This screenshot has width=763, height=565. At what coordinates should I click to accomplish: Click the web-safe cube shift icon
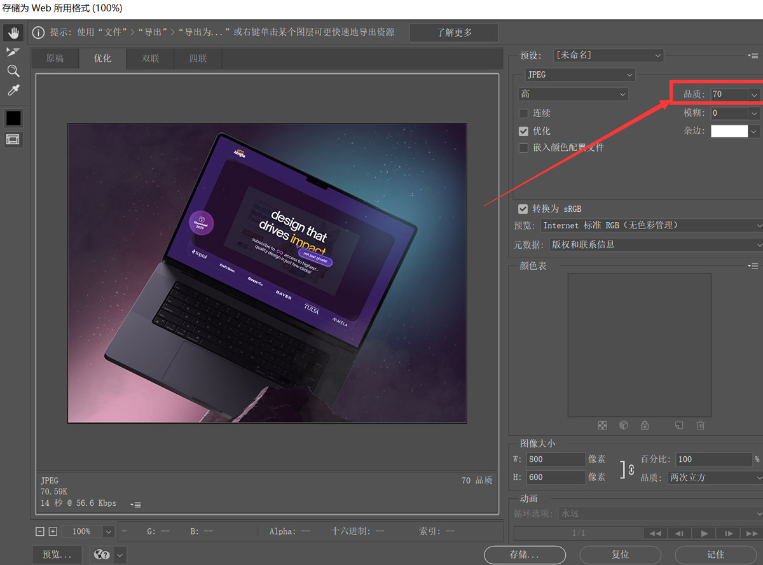624,425
